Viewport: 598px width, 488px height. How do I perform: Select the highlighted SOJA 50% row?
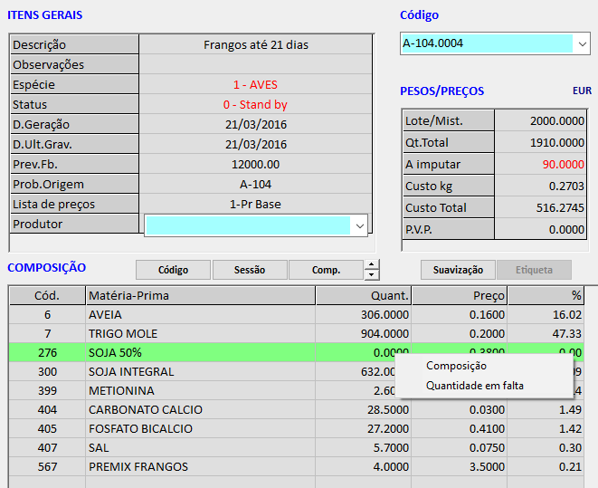click(x=199, y=353)
